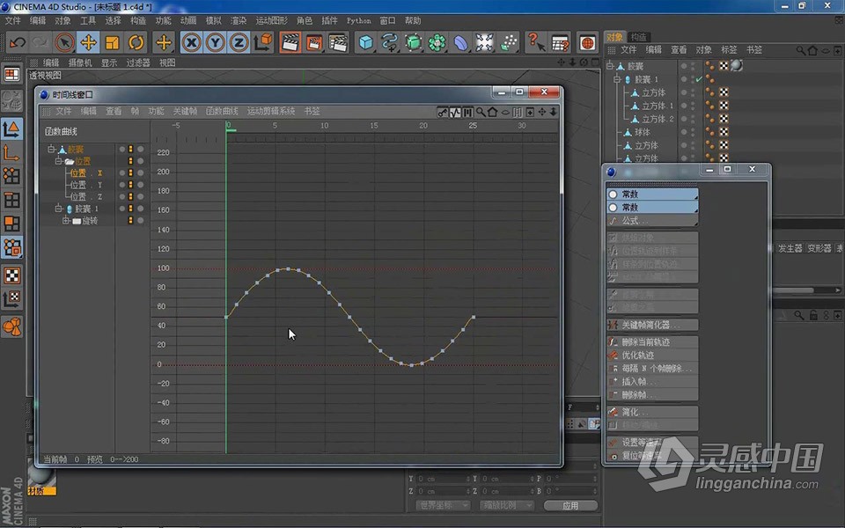845x528 pixels.
Task: Click the green playhead marker at frame 0
Action: pos(231,128)
